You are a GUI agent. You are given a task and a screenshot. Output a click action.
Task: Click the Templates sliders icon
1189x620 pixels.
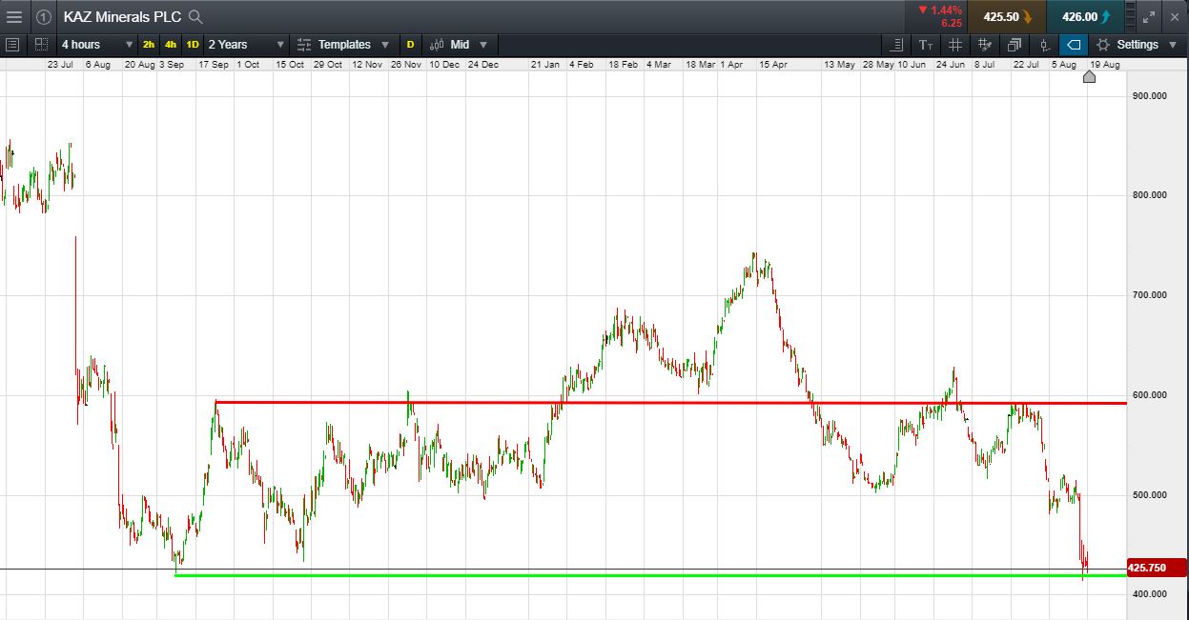[x=304, y=45]
